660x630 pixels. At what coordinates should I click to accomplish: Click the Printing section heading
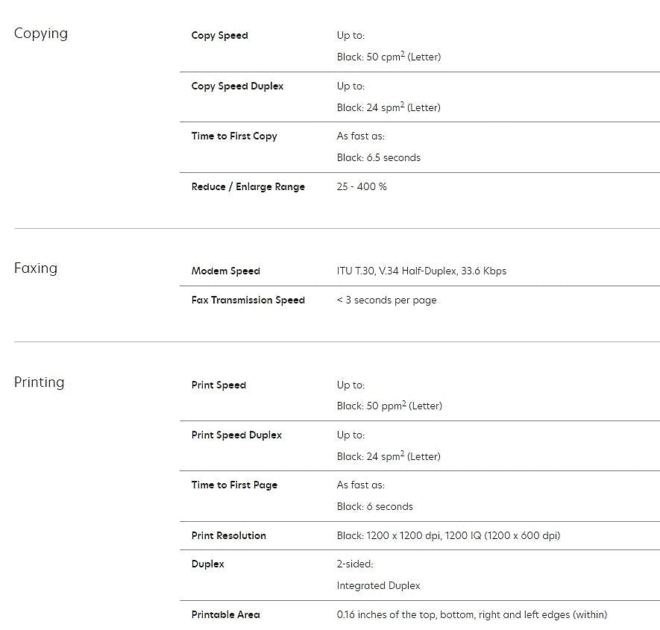(40, 382)
